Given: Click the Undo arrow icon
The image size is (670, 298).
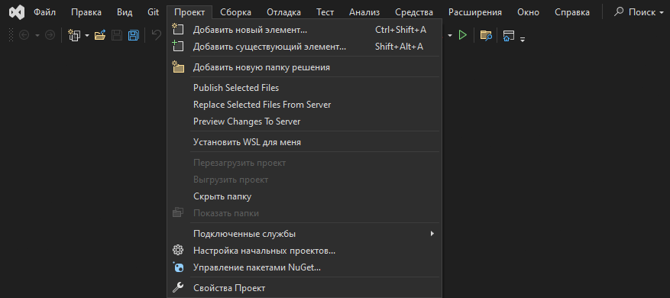Looking at the screenshot, I should click(x=157, y=35).
